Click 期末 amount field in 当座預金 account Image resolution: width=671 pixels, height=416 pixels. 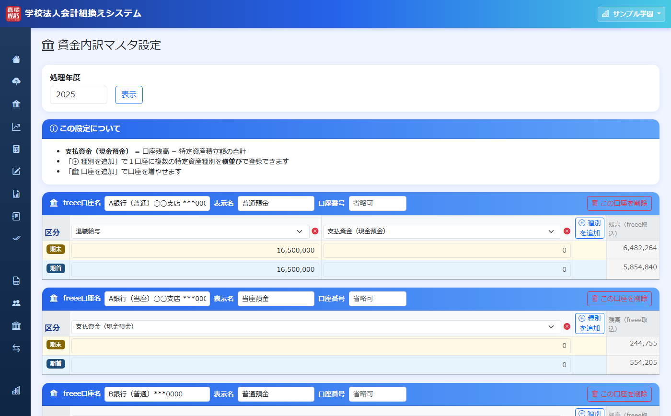coord(321,346)
